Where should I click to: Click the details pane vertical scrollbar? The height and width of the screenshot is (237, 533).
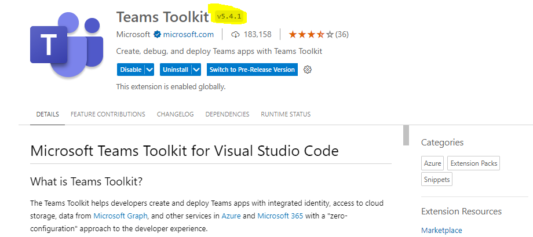click(406, 135)
